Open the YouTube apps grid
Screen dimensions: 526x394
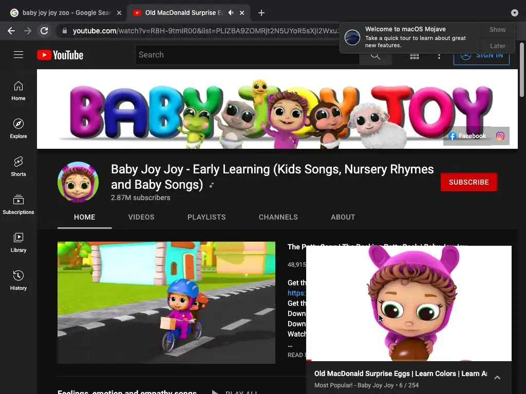coord(415,56)
